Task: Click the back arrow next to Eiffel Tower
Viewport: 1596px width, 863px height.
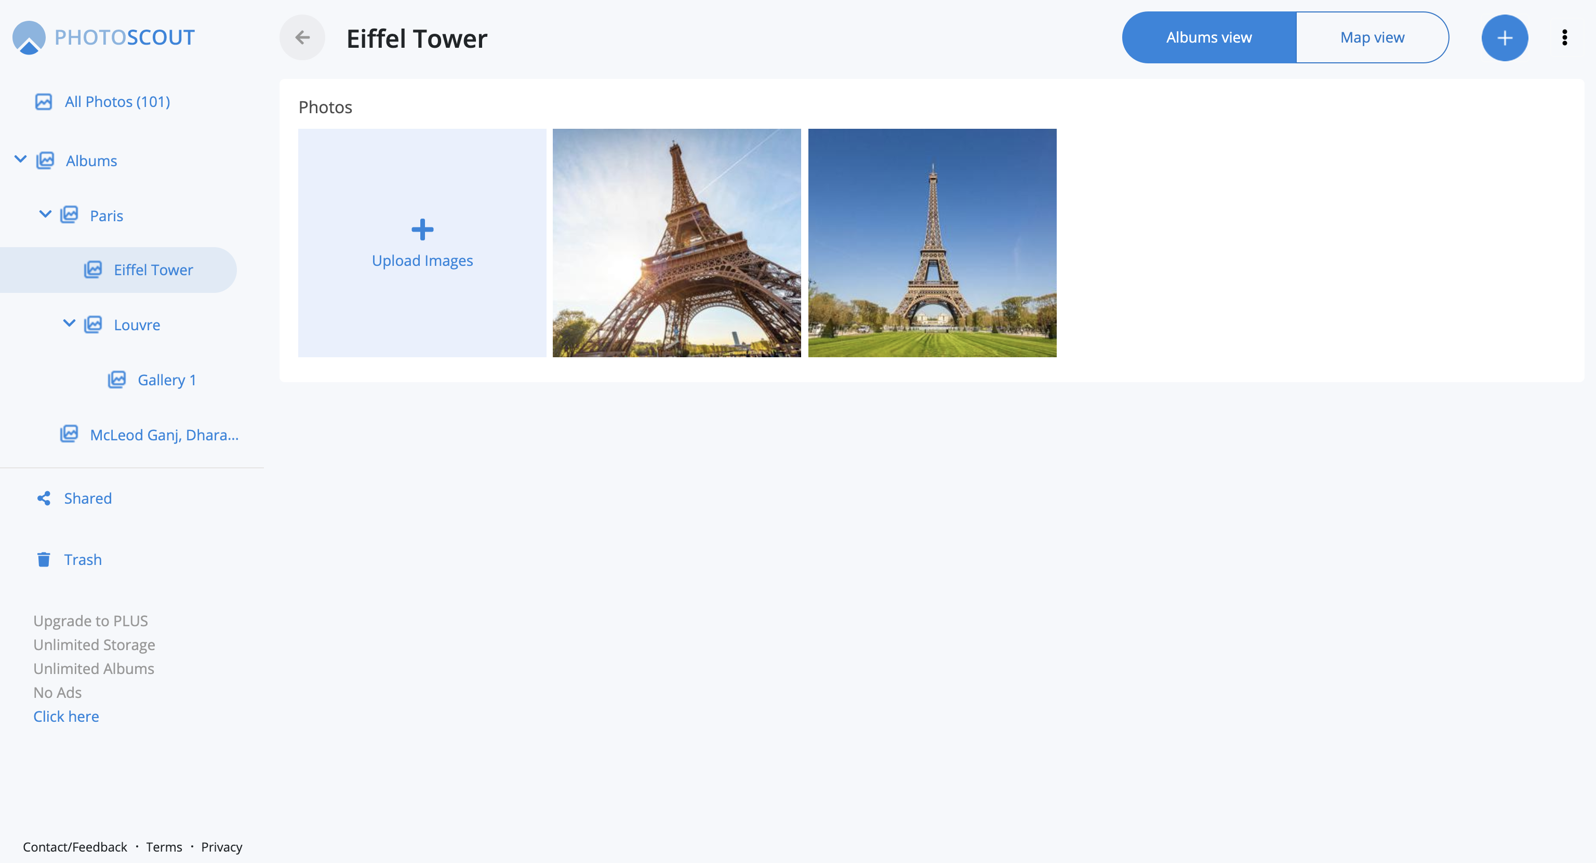Action: [302, 37]
